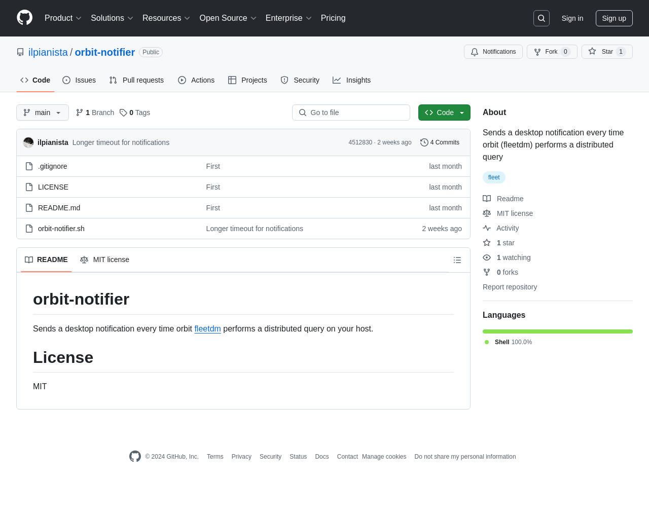Focus the Go to file search field
Image resolution: width=649 pixels, height=519 pixels.
coord(351,113)
